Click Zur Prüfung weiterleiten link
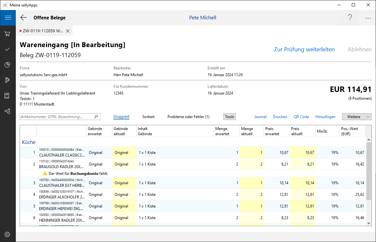This screenshot has height=242, width=376. point(304,49)
